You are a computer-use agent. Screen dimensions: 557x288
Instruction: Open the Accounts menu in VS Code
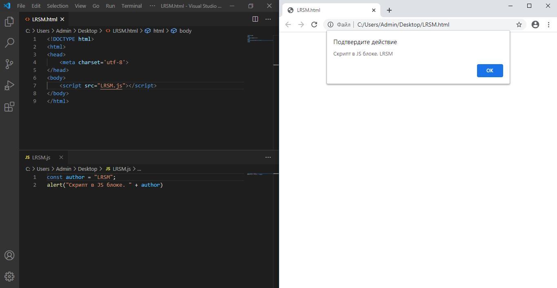click(9, 255)
